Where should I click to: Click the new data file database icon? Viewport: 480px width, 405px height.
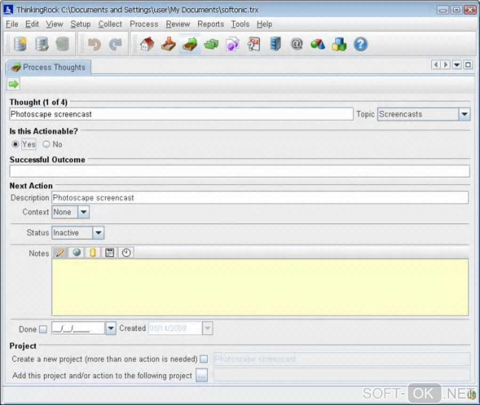pyautogui.click(x=20, y=44)
